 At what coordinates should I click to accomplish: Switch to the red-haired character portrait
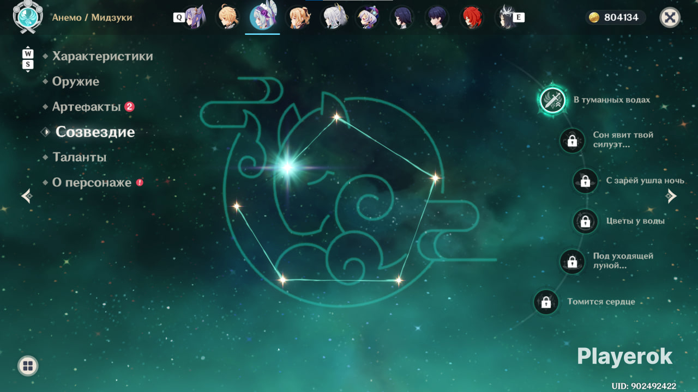tap(471, 17)
